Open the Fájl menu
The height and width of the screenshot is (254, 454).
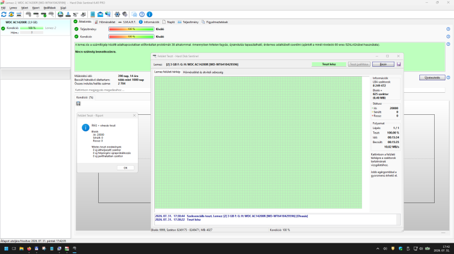click(3, 8)
